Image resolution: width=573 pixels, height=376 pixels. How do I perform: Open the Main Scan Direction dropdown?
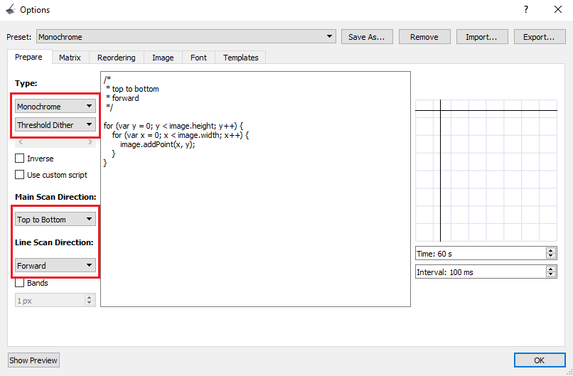[x=55, y=219]
